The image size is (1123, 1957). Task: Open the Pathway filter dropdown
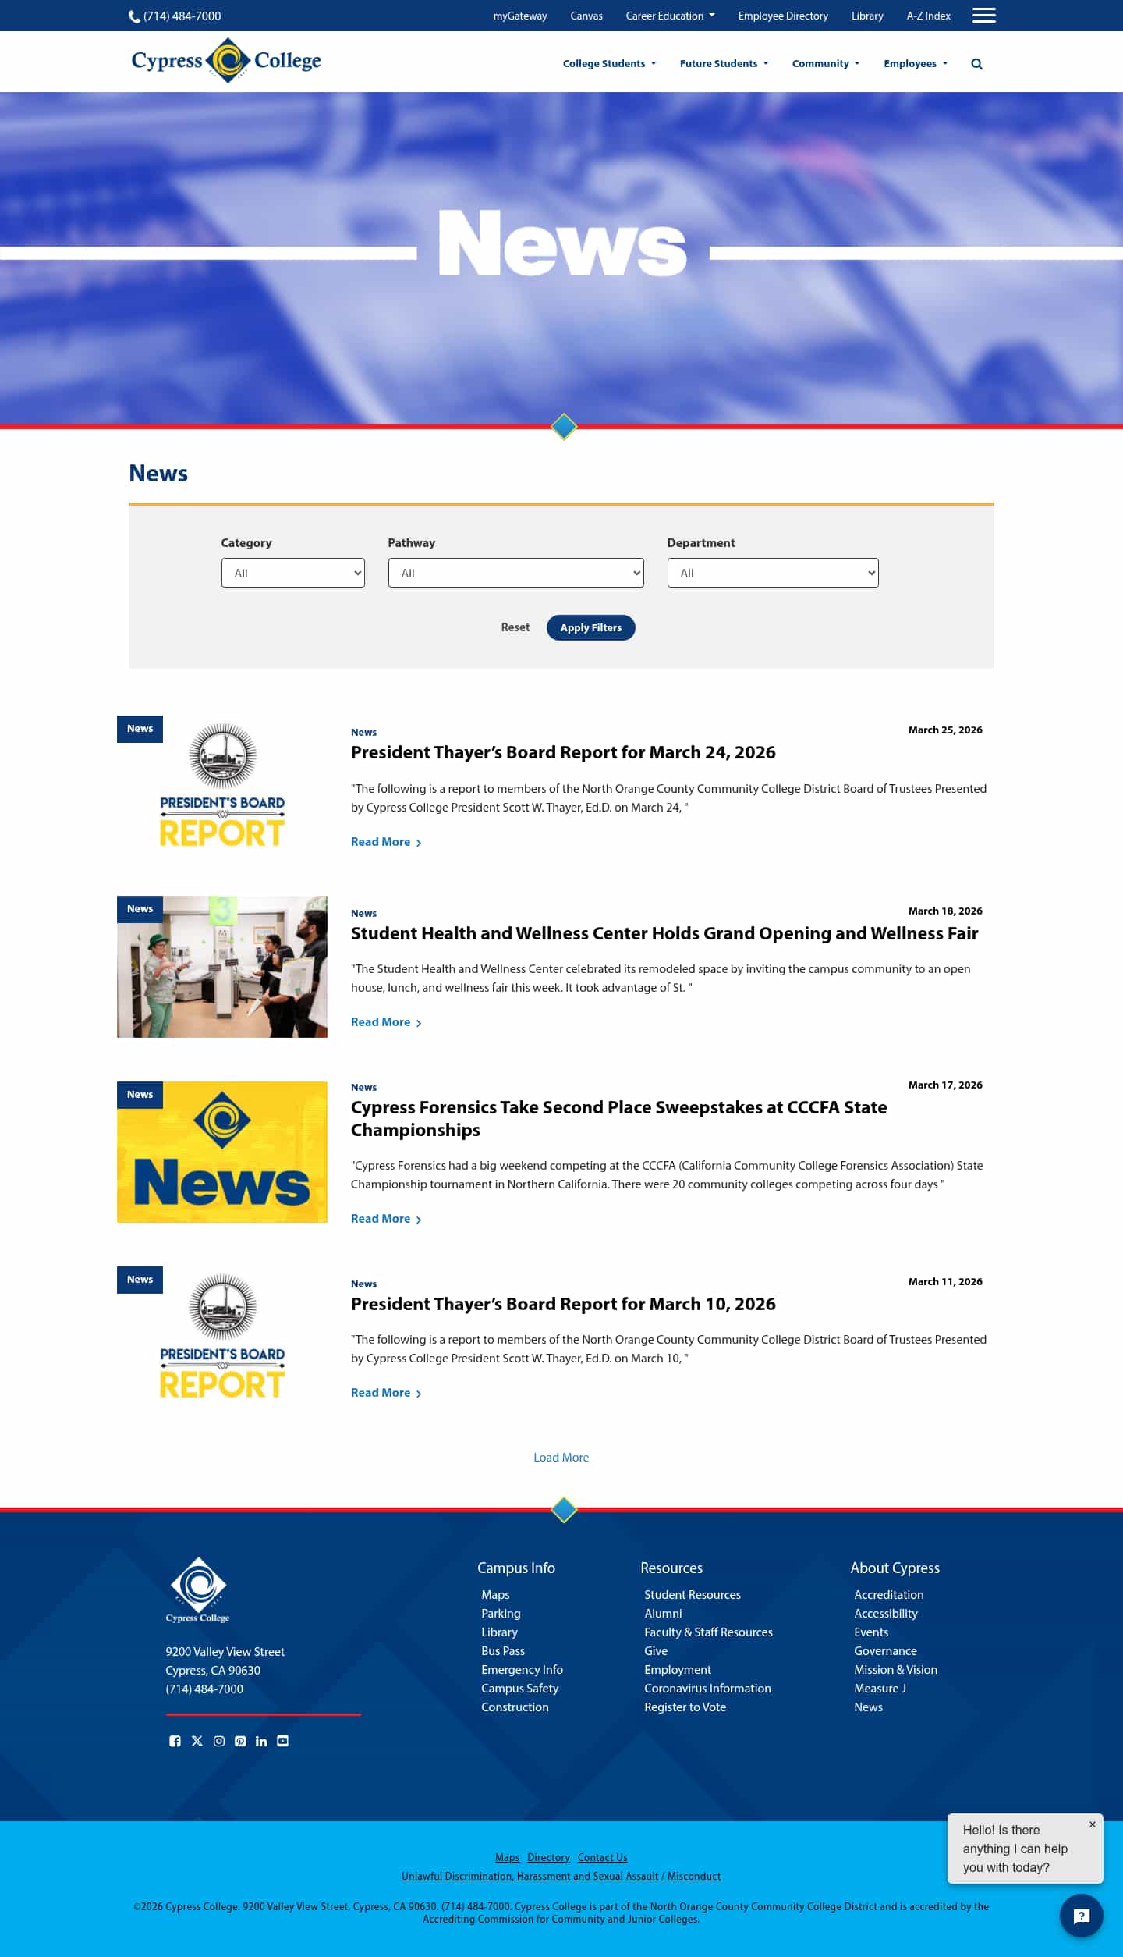tap(516, 573)
